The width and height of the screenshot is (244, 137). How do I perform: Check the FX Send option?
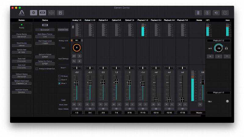pos(59,76)
